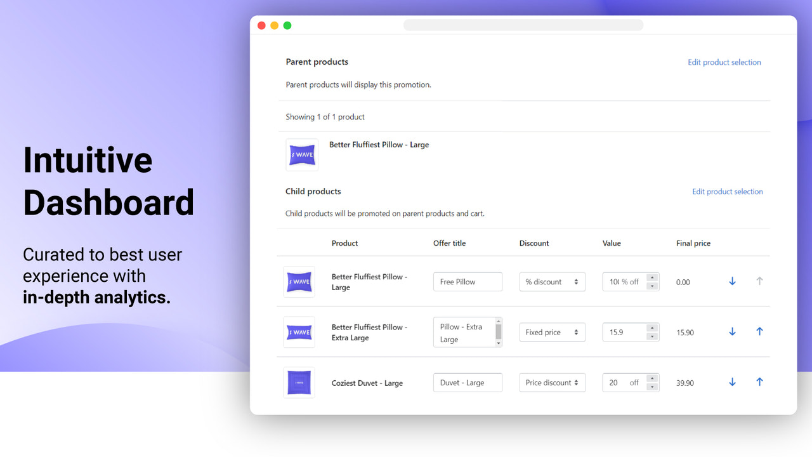Decrement the Duvet discount value of 20

click(652, 385)
